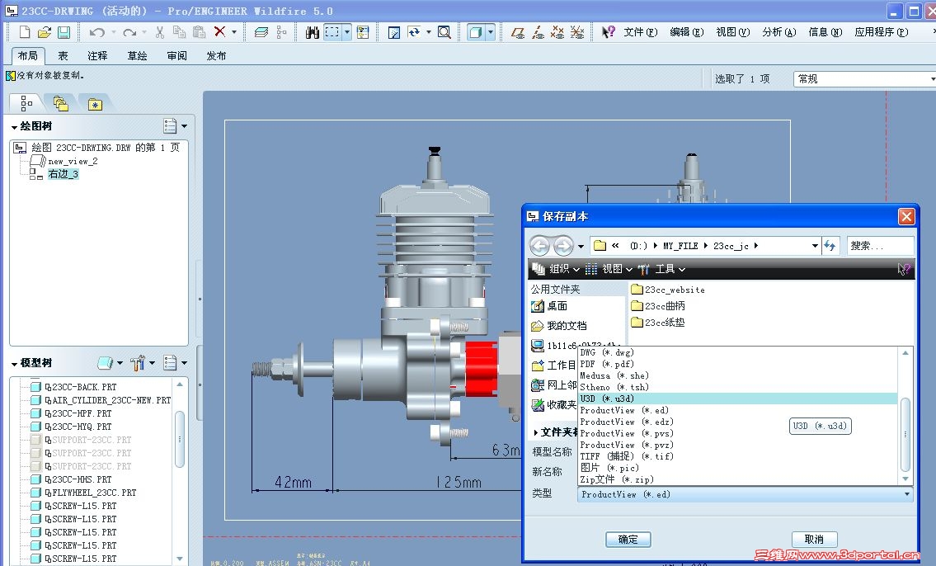
Task: Open the 信息 menu
Action: pos(825,32)
